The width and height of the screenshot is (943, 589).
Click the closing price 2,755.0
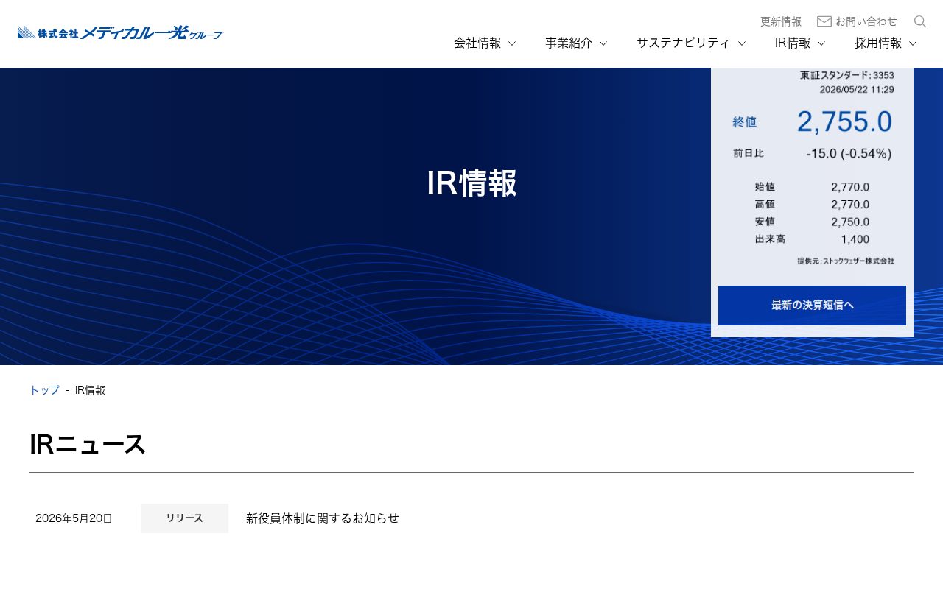coord(844,121)
